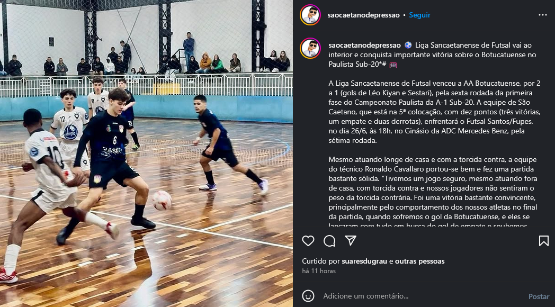Open comments via speech bubble icon
This screenshot has width=555, height=307.
click(x=329, y=241)
